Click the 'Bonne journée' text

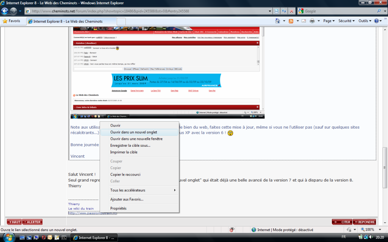[84, 145]
